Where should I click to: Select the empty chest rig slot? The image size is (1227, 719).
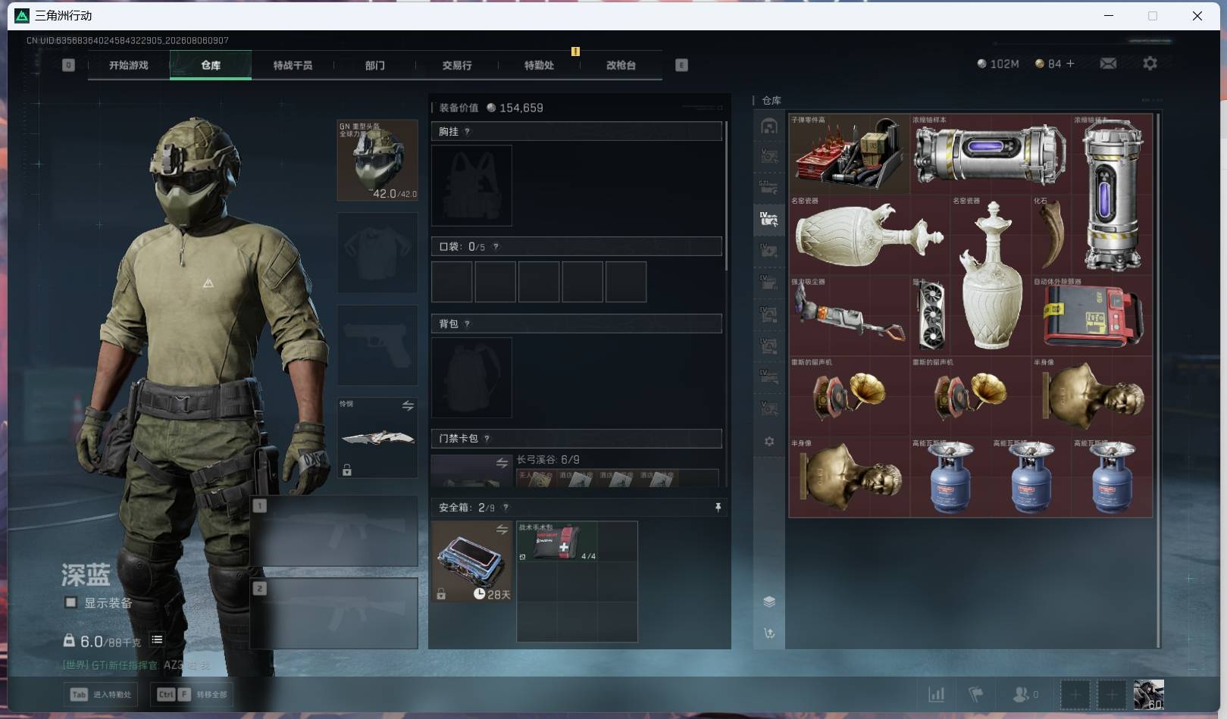pos(471,186)
